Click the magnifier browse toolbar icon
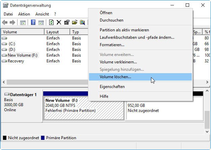Image resolution: width=211 pixels, height=150 pixels. (82, 22)
